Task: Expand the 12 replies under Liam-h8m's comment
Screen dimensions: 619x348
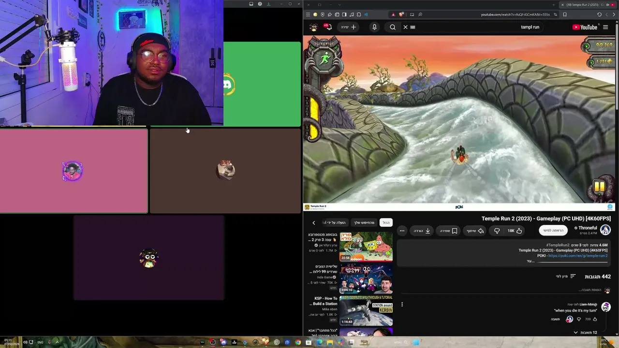Action: click(585, 333)
